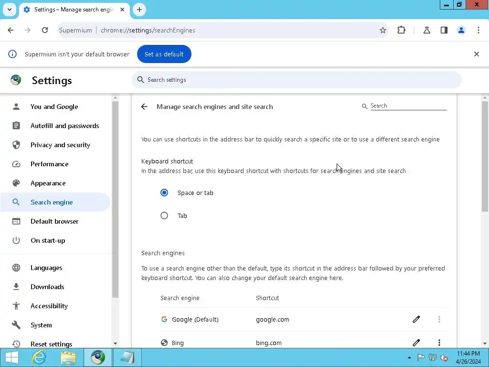Open a new tab with plus button
This screenshot has width=489, height=367.
click(139, 10)
